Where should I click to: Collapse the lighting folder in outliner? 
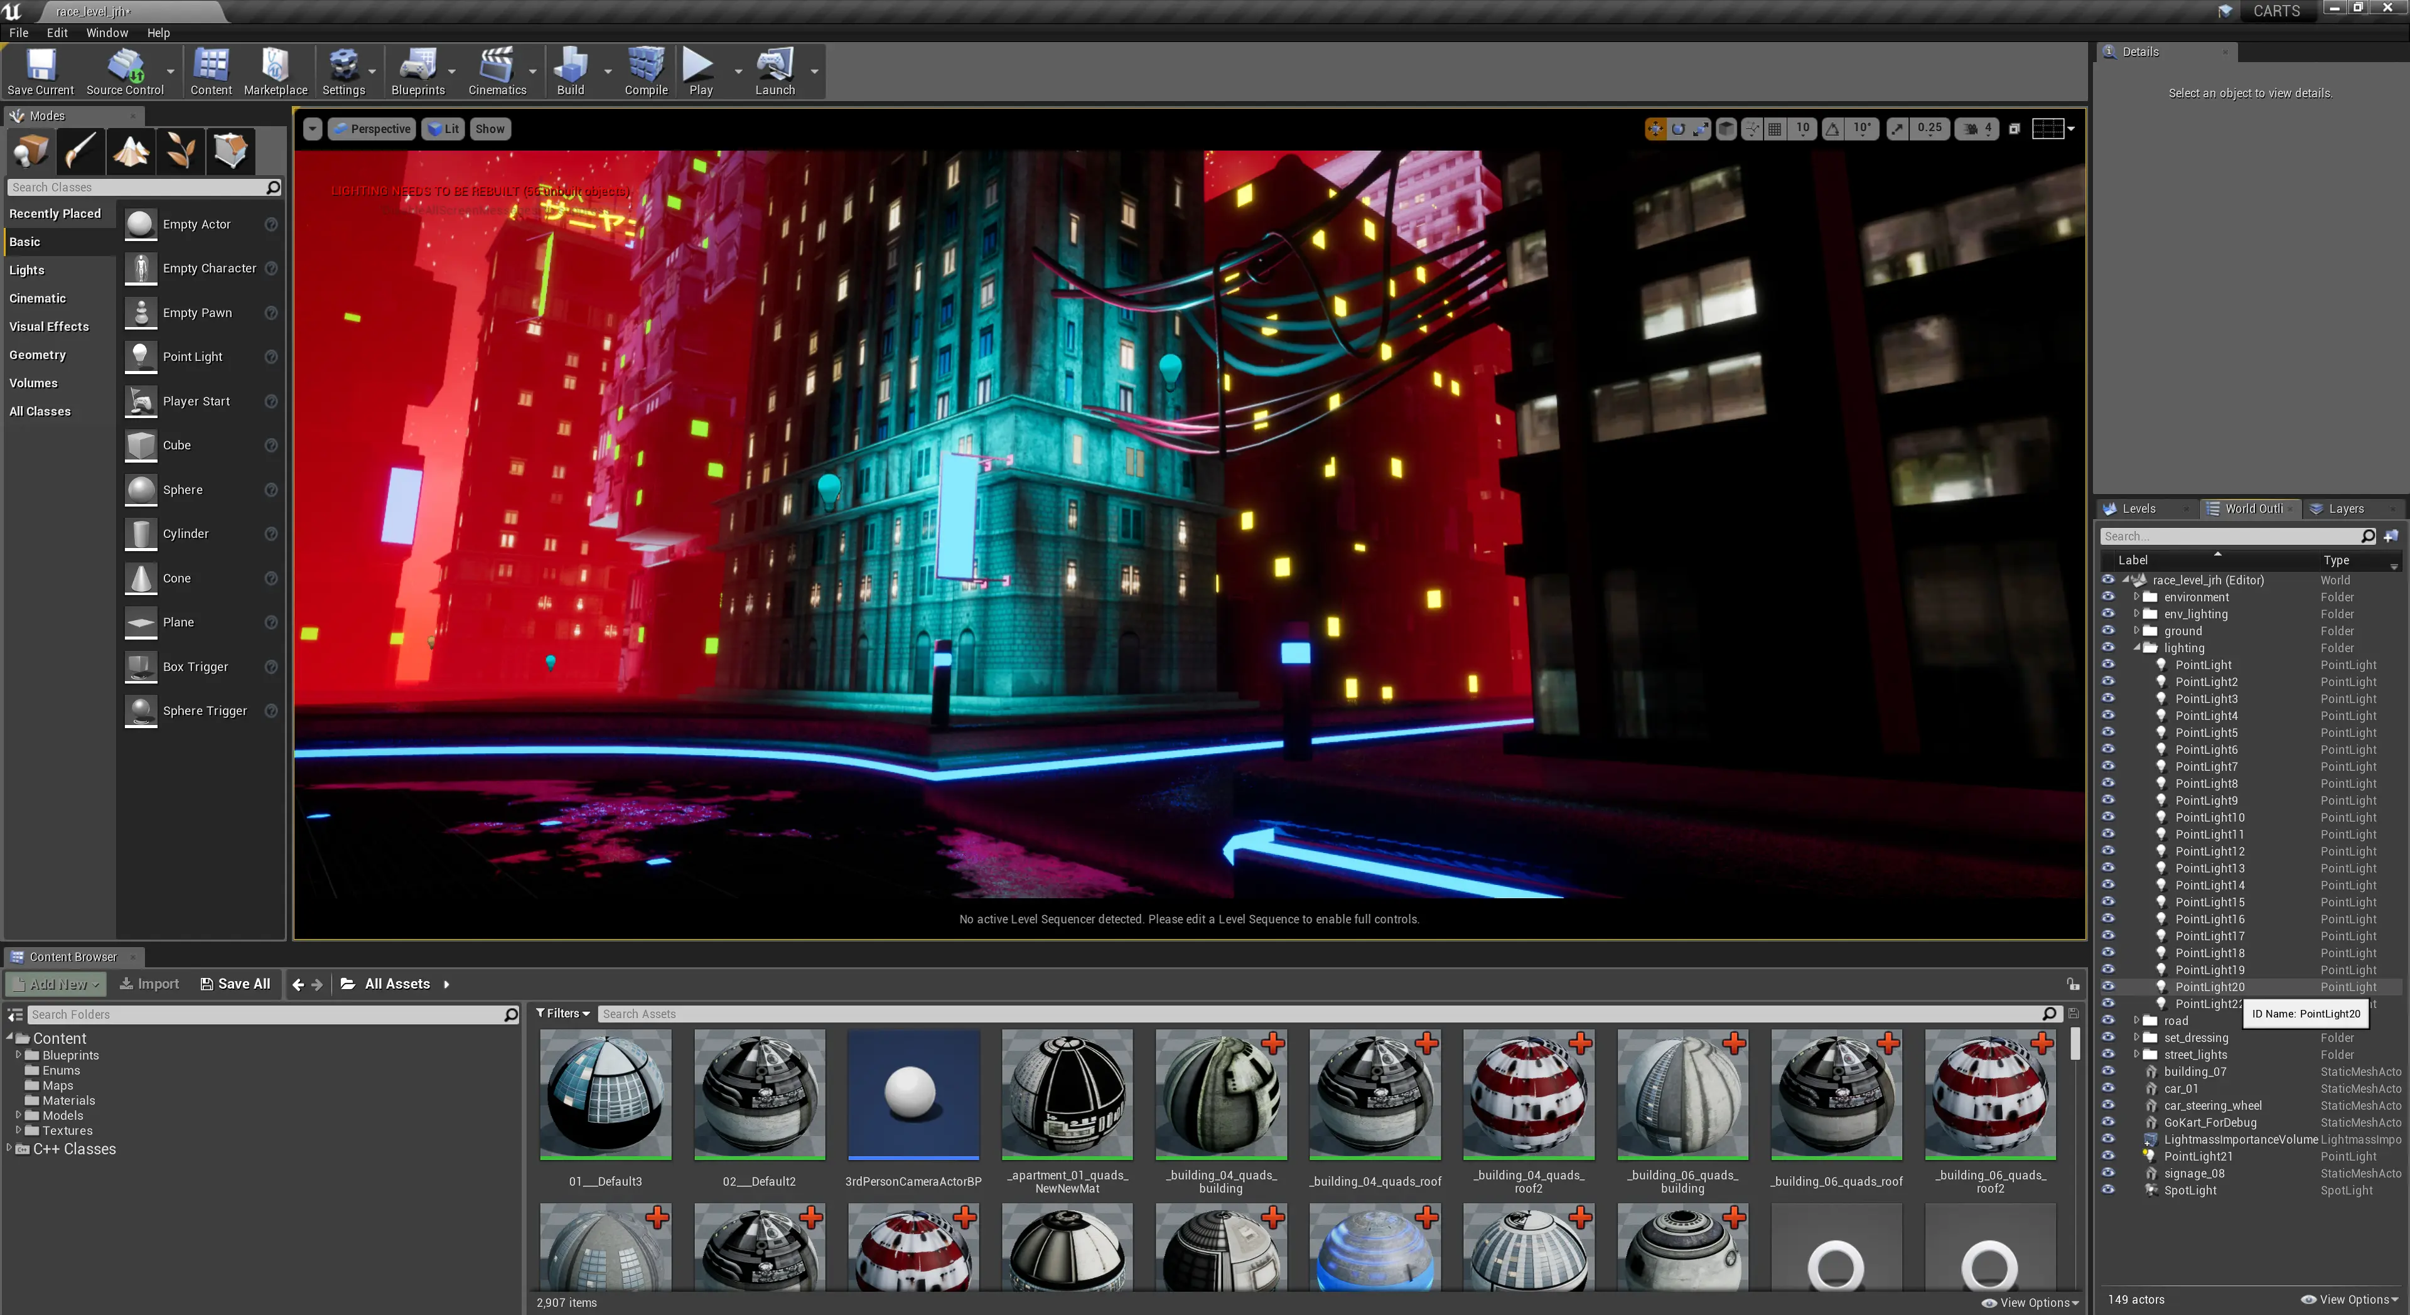[x=2137, y=647]
